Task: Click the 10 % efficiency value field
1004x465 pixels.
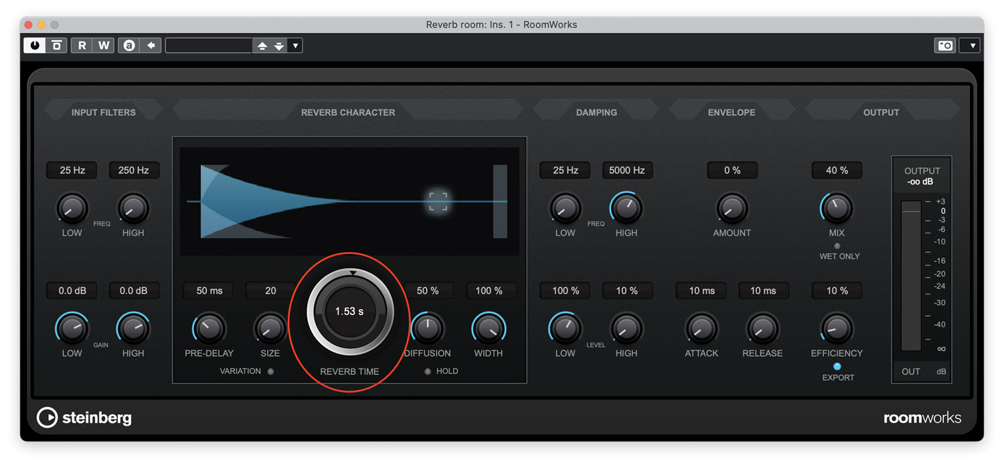Action: coord(837,290)
